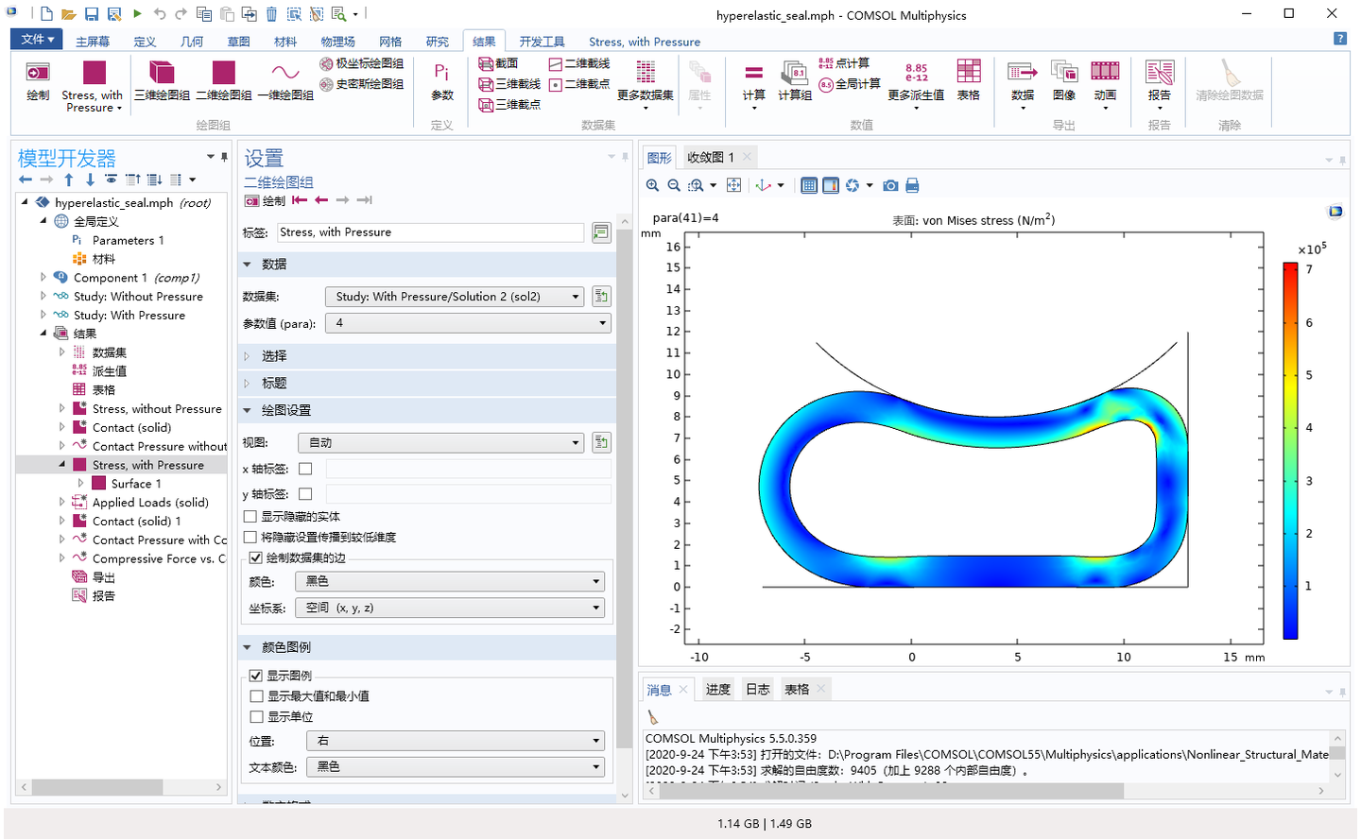
Task: Enable 显示最大值和最小值 option
Action: (256, 696)
